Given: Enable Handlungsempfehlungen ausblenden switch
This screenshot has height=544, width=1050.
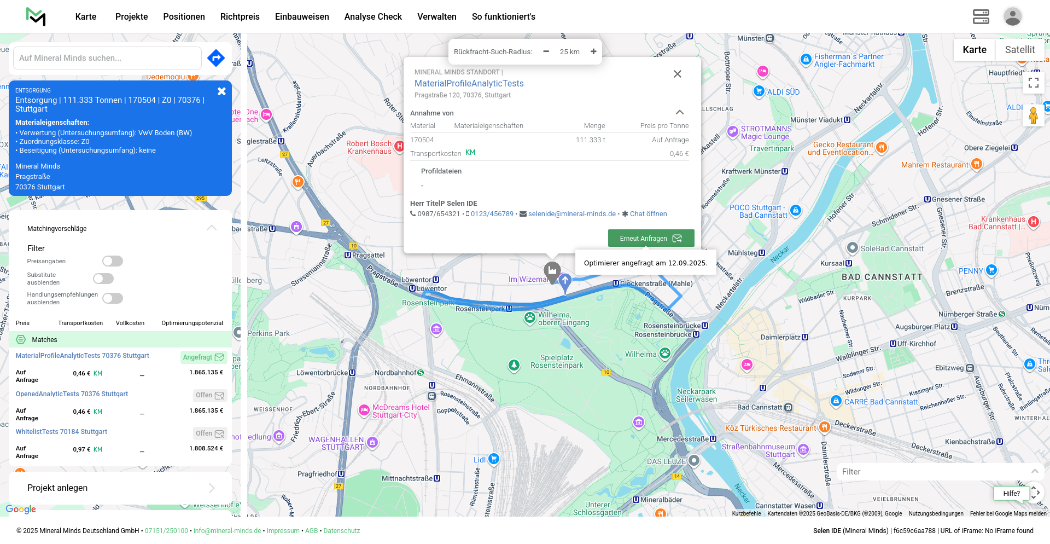Looking at the screenshot, I should click(113, 298).
